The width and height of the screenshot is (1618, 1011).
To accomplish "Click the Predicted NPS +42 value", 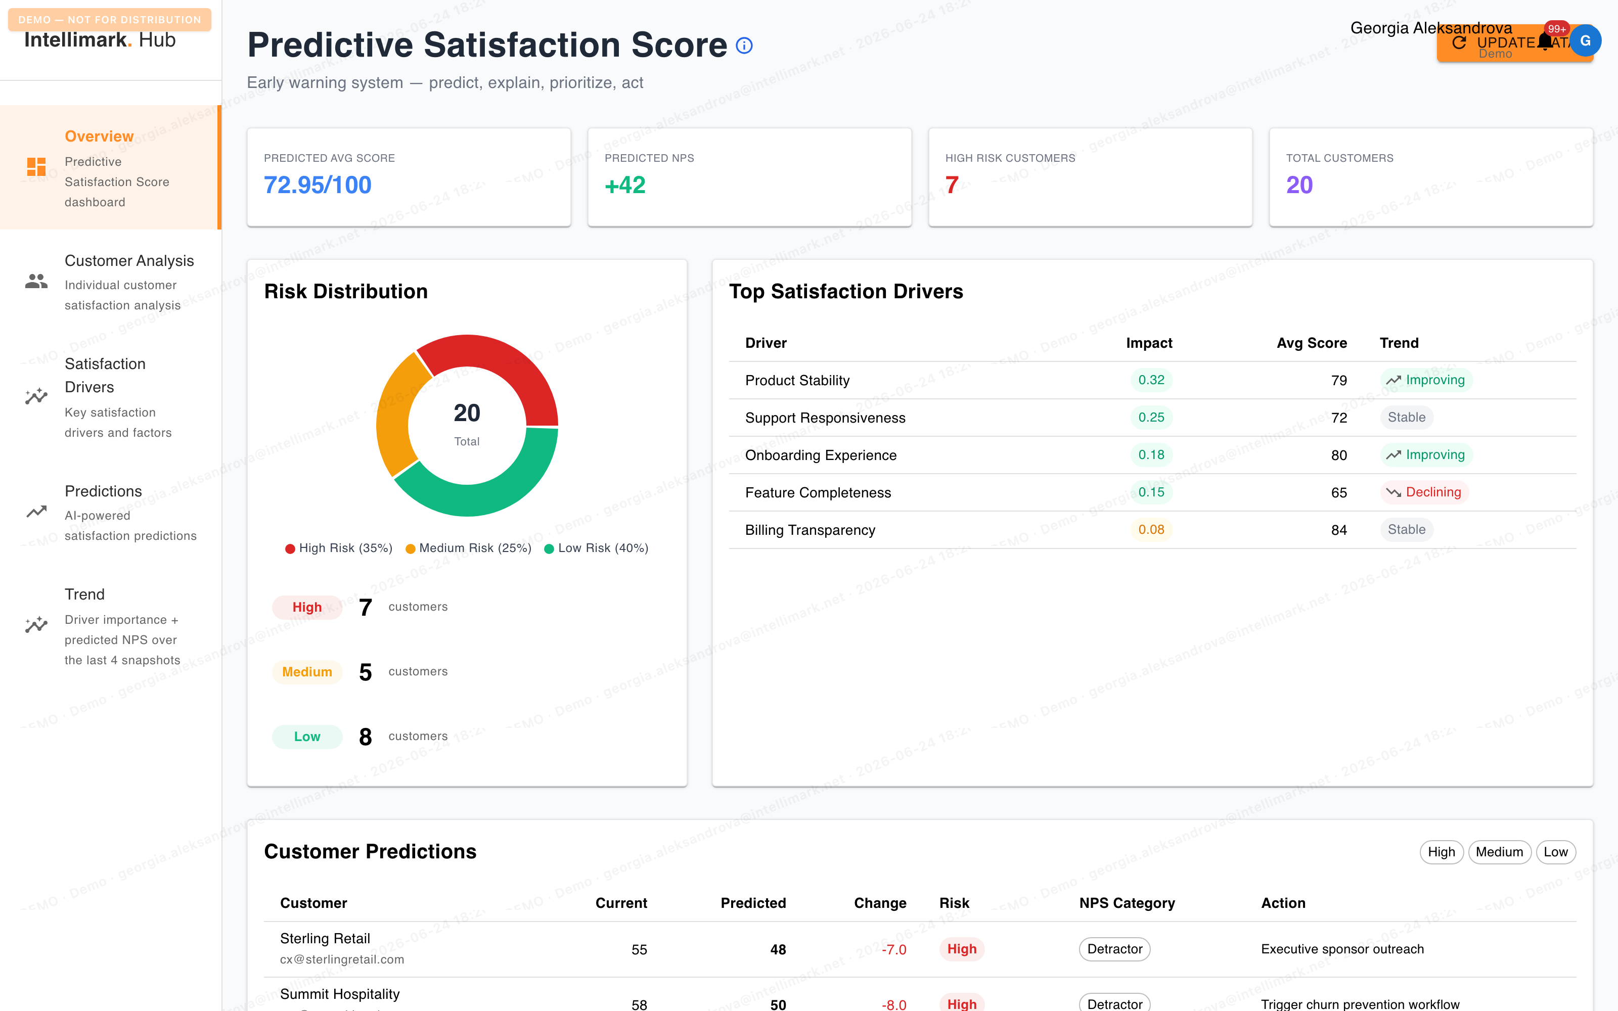I will tap(624, 185).
